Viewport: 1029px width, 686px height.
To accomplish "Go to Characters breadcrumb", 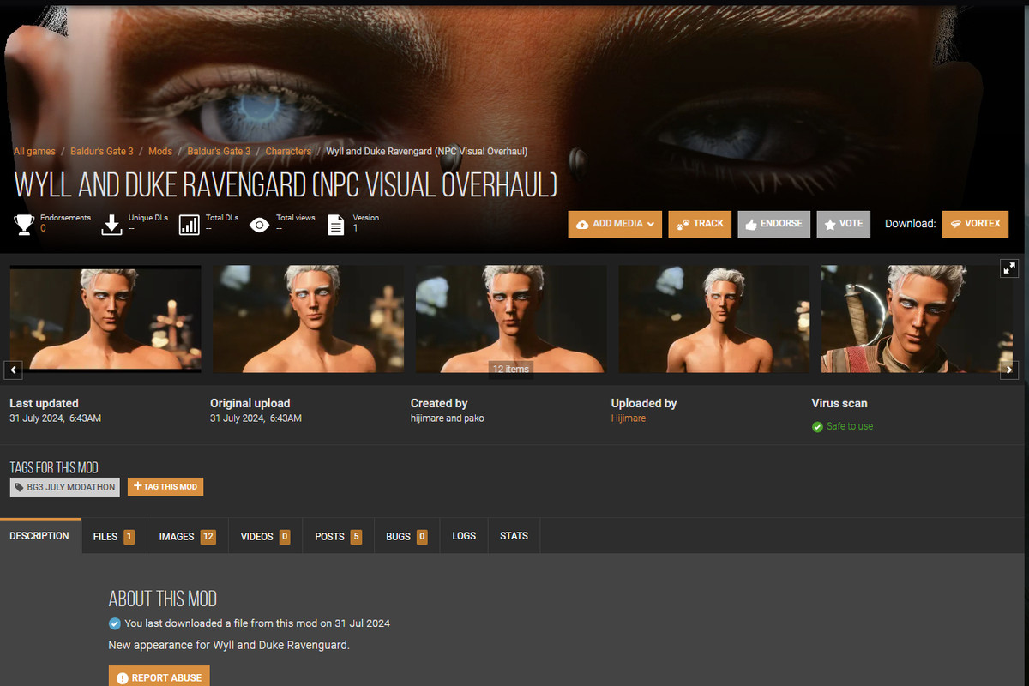I will pyautogui.click(x=288, y=152).
